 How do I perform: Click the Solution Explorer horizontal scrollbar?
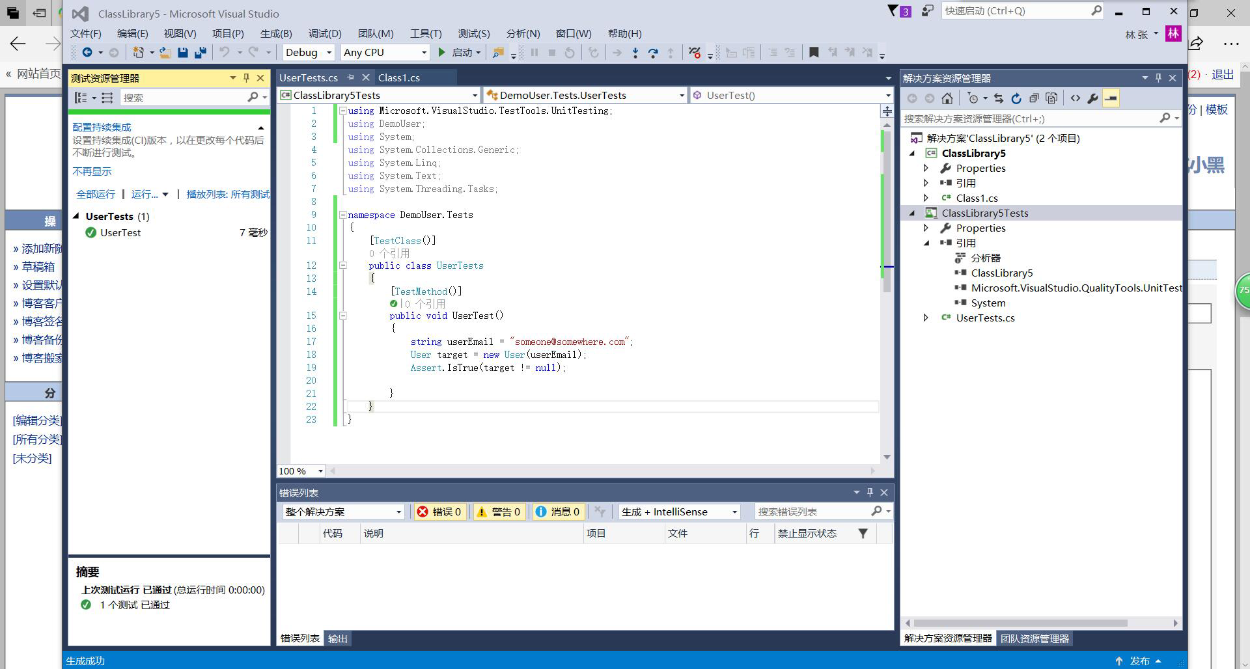(x=1020, y=623)
